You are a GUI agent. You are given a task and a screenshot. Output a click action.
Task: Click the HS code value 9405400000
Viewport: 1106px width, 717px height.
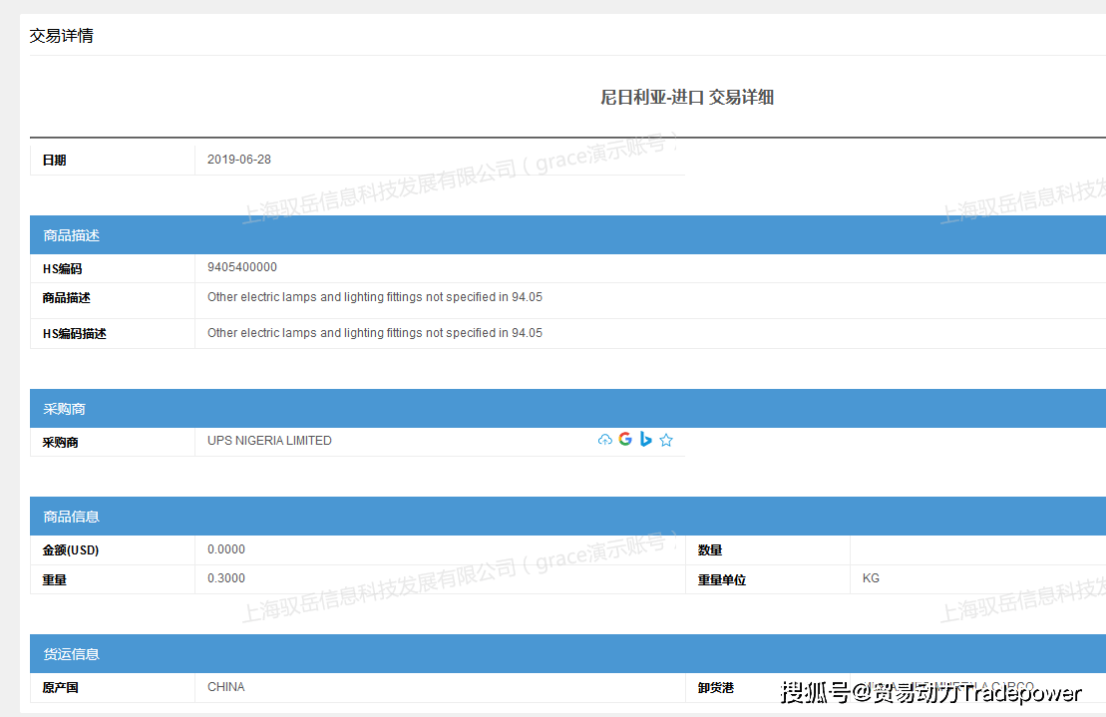click(242, 267)
